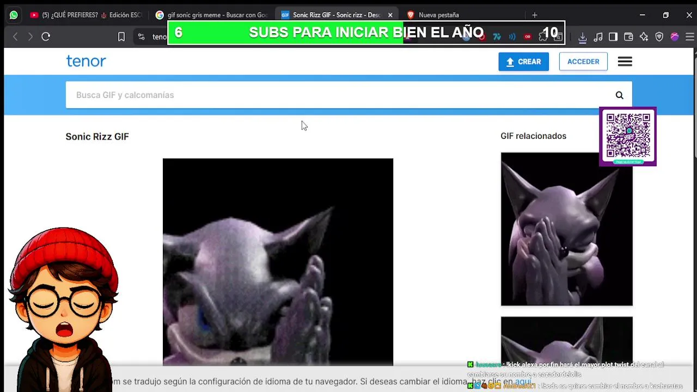Click the CREAR upload button
The height and width of the screenshot is (392, 697).
[x=523, y=62]
